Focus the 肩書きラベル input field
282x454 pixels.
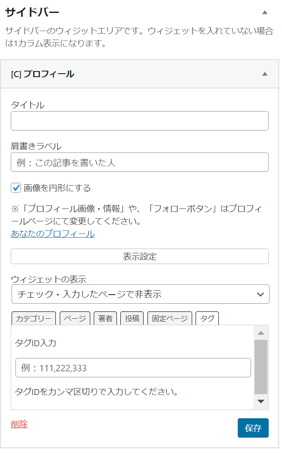click(x=140, y=162)
